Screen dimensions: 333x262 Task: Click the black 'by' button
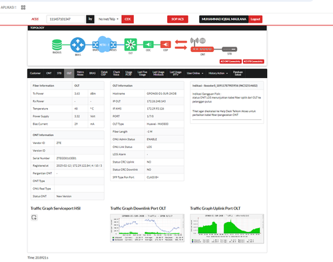[90, 19]
